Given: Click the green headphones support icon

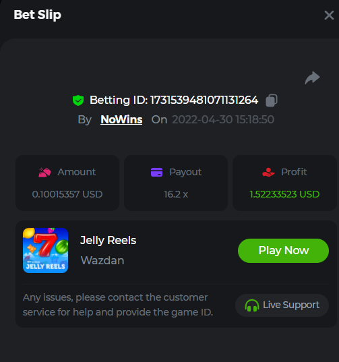Looking at the screenshot, I should [252, 305].
